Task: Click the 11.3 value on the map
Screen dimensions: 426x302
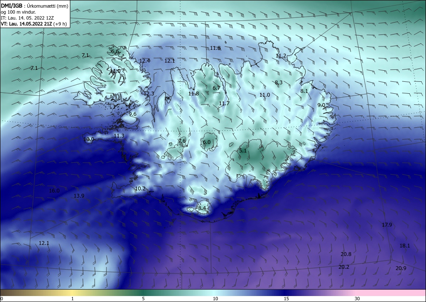Action: click(119, 135)
